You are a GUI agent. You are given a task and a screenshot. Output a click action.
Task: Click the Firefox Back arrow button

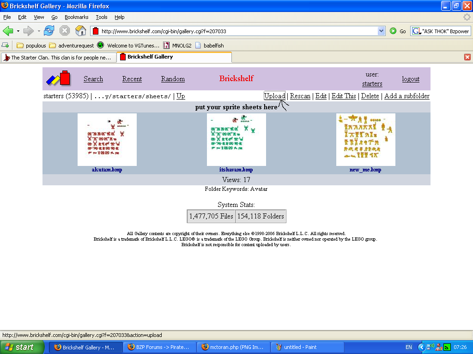[8, 31]
